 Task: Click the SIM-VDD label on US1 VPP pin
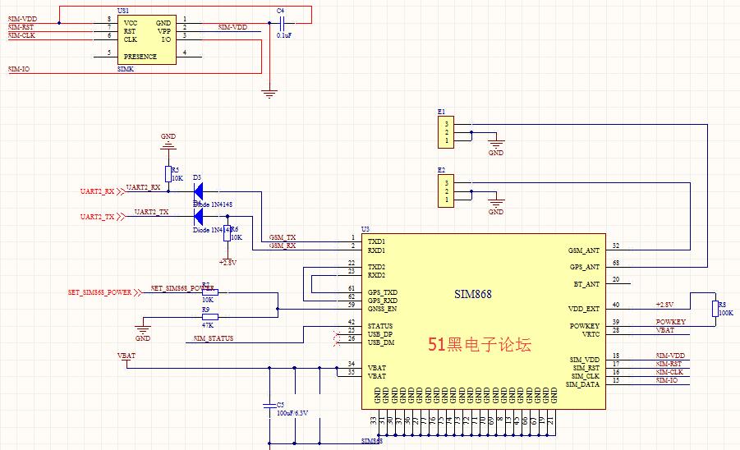click(232, 27)
